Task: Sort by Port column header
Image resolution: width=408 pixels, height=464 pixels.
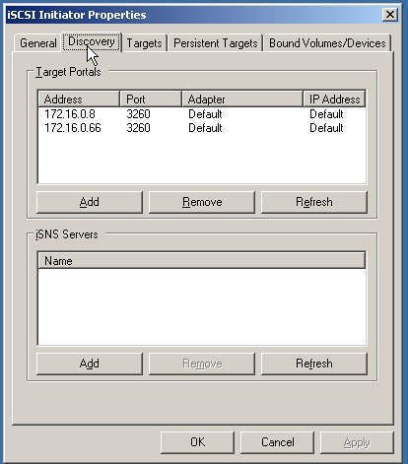Action: tap(151, 99)
